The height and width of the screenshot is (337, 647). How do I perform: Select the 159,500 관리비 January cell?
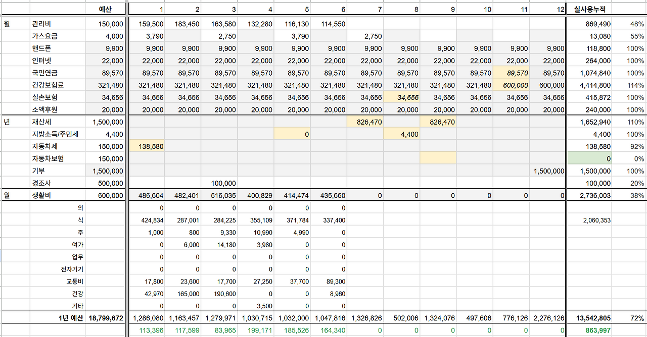pyautogui.click(x=147, y=24)
